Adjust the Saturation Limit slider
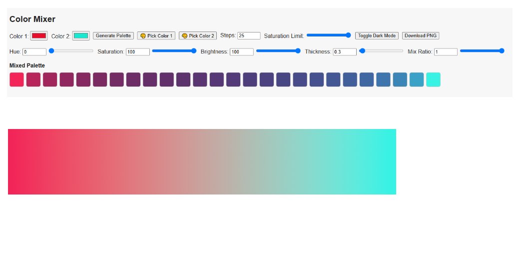 [x=329, y=35]
